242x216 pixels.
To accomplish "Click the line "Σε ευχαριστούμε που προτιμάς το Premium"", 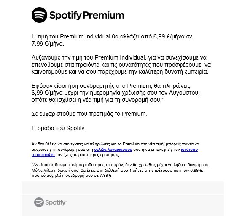I will (x=89, y=114).
